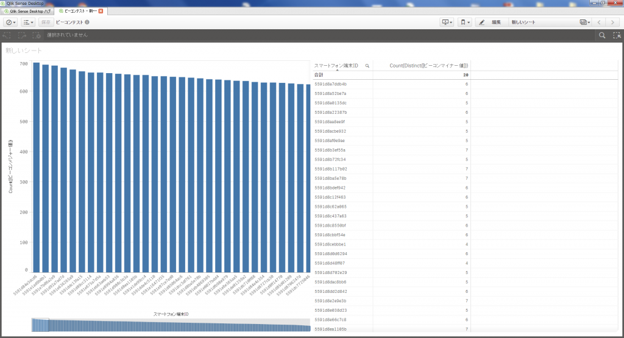Click the step forward selection icon

pos(21,35)
